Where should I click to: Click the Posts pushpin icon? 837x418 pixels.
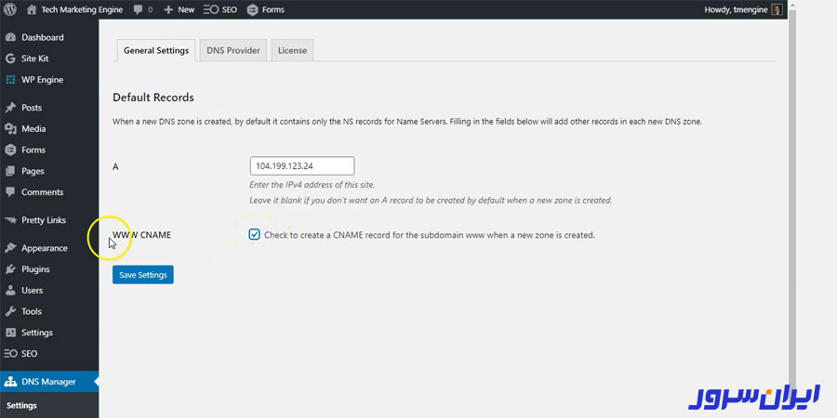point(10,108)
